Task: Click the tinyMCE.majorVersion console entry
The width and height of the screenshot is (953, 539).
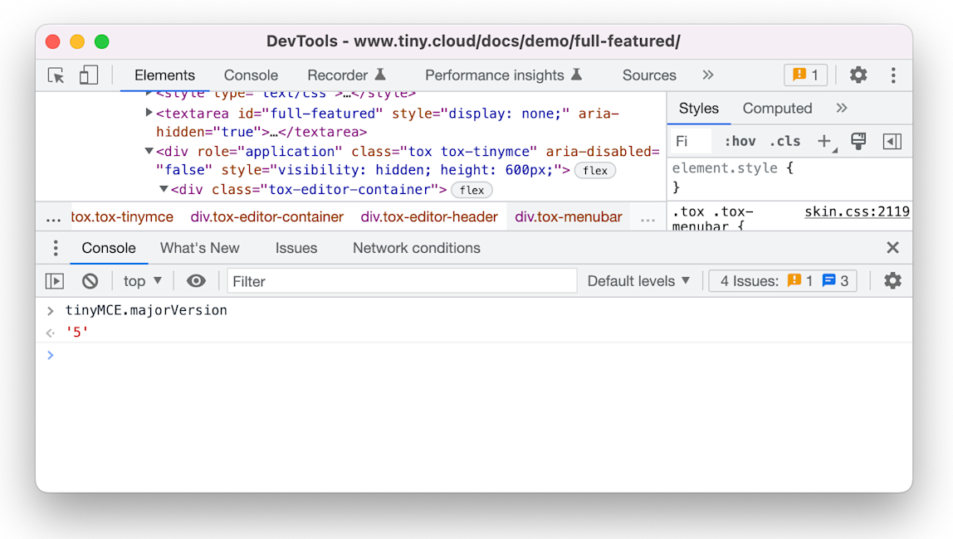Action: pos(146,310)
